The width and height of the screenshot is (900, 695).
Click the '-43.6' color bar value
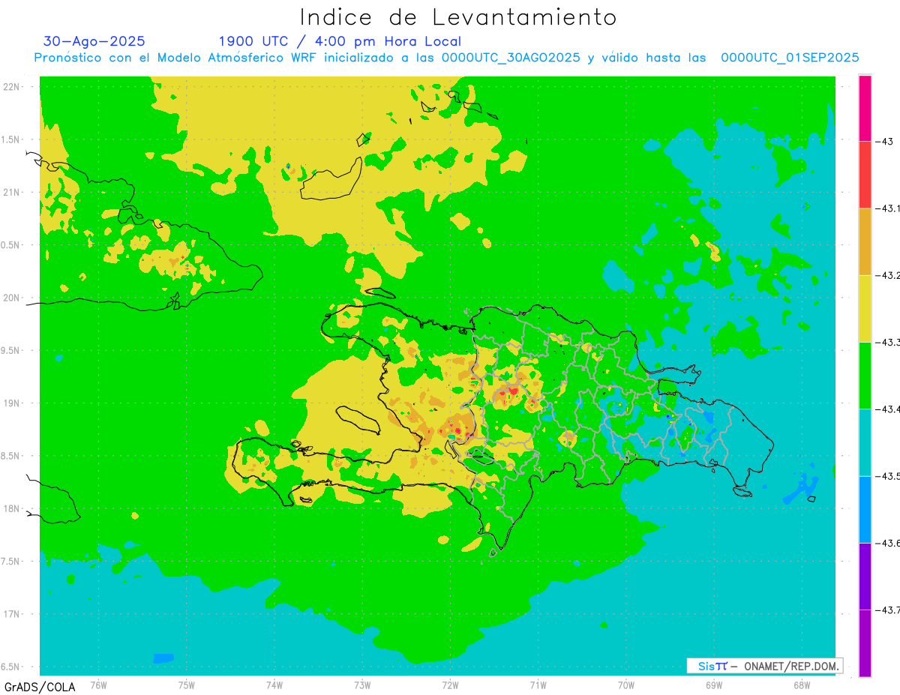[889, 543]
